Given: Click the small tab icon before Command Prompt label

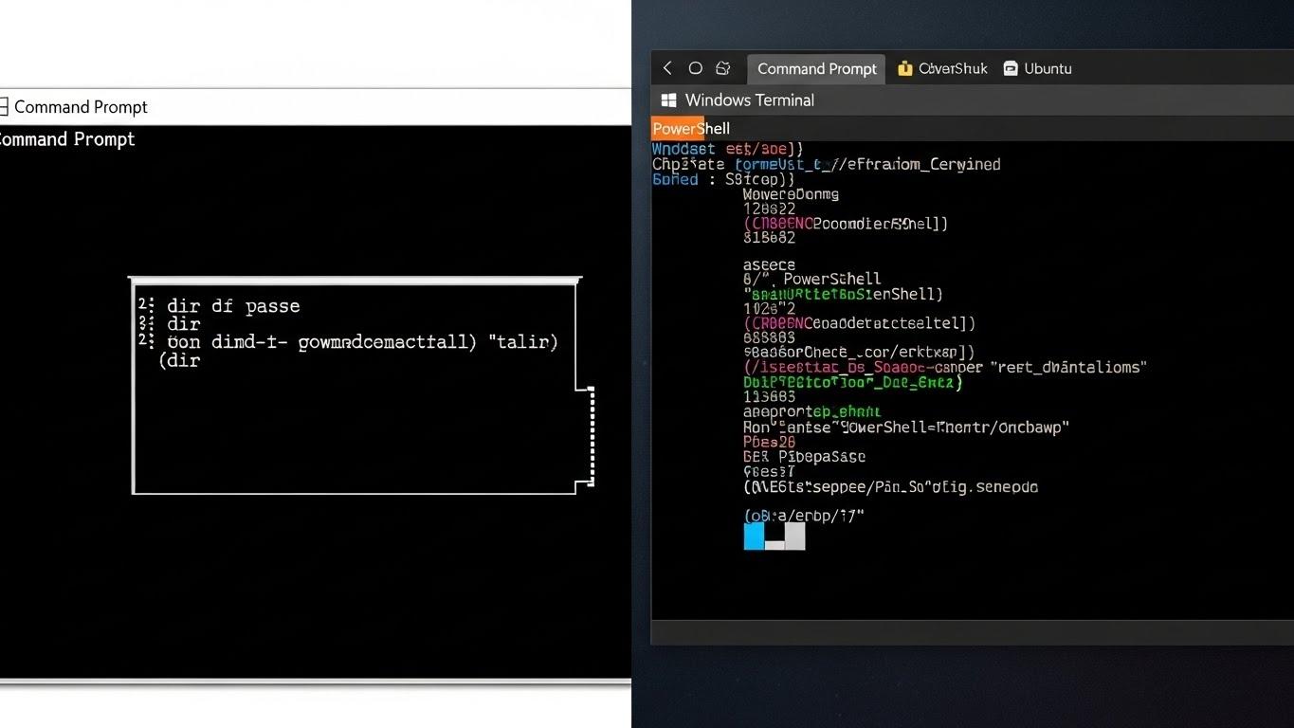Looking at the screenshot, I should click(4, 106).
